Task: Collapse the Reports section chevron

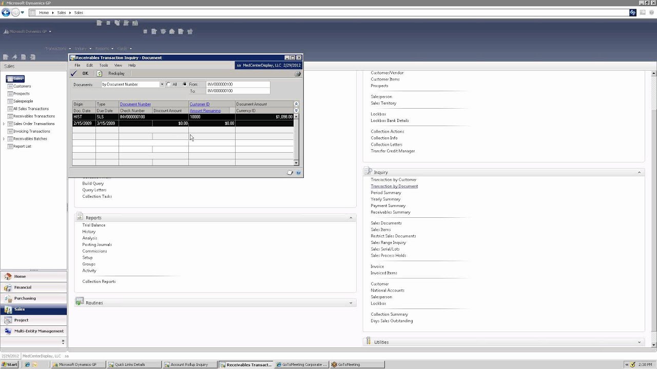Action: pos(351,218)
